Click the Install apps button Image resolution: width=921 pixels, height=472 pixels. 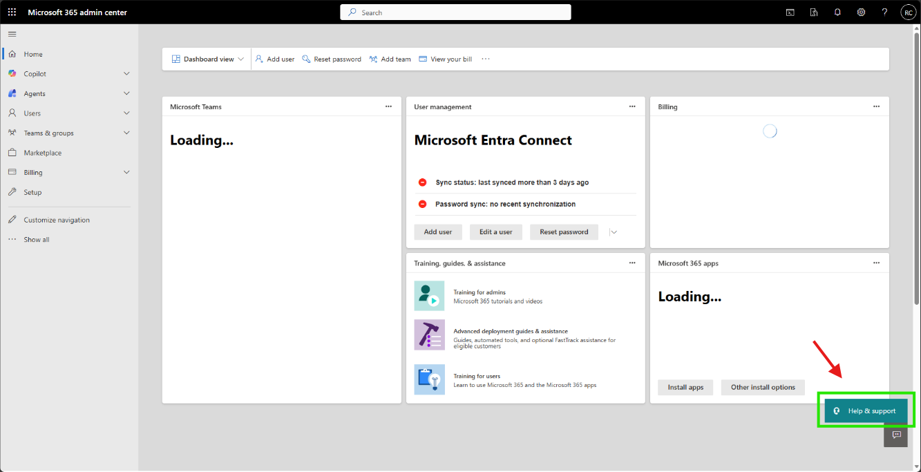tap(685, 387)
